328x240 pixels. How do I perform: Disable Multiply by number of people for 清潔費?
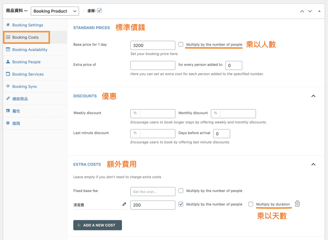pos(181,204)
